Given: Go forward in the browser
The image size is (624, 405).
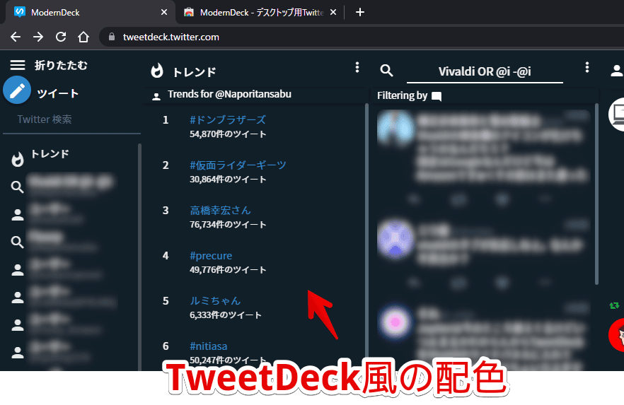Looking at the screenshot, I should (38, 37).
